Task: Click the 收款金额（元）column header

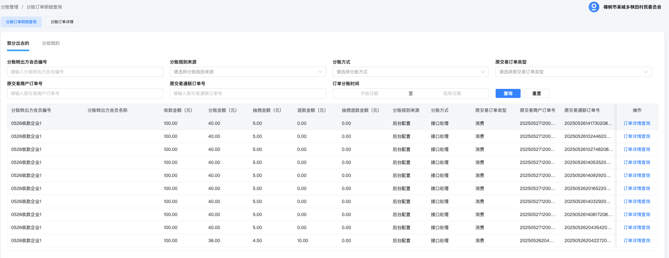Action: tap(178, 110)
